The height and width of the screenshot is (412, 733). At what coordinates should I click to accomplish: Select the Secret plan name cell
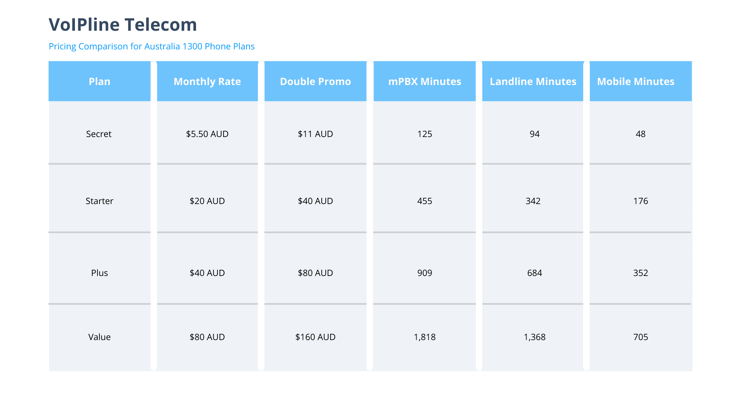coord(99,134)
